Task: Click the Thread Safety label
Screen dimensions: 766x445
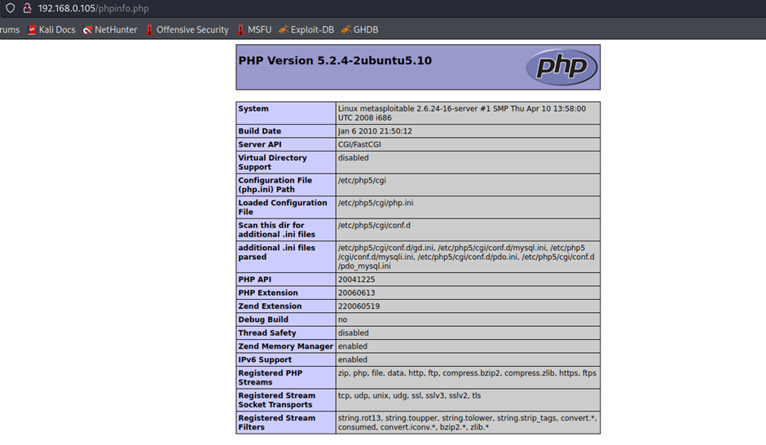Action: (267, 333)
